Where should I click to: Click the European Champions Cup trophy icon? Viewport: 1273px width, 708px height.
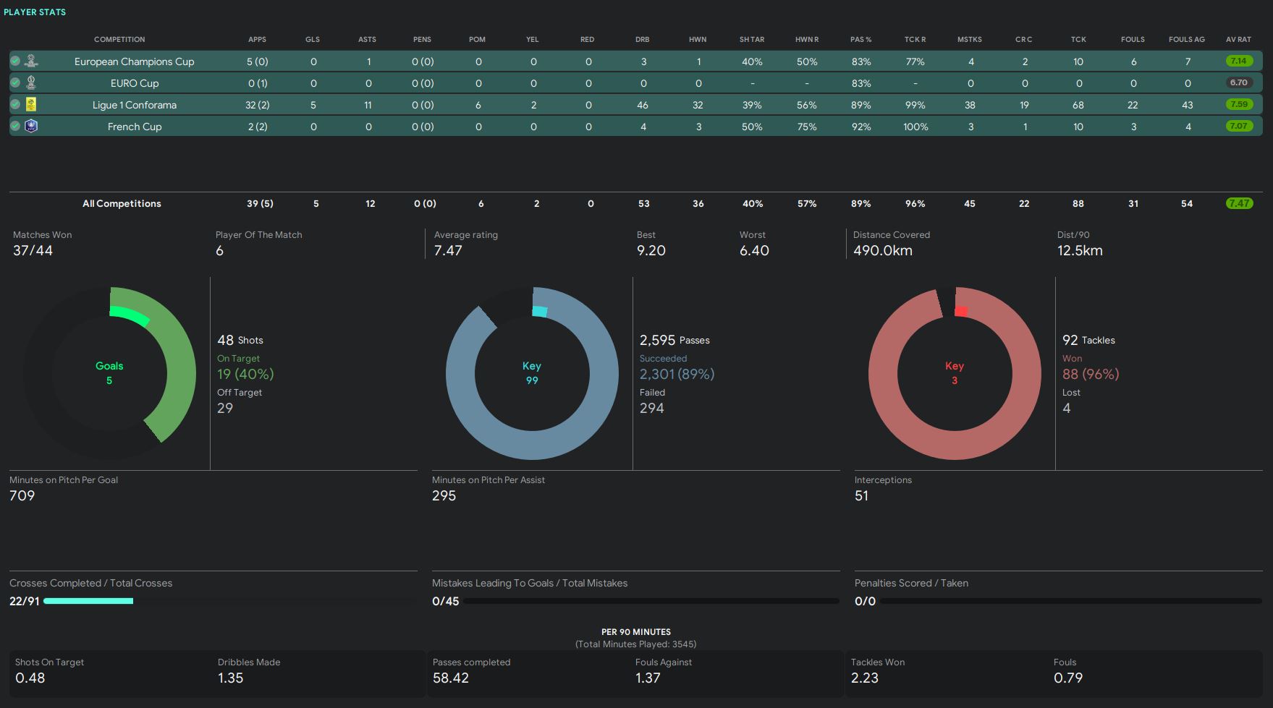click(31, 61)
